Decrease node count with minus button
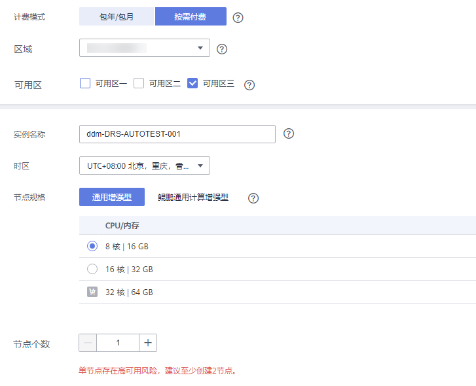Image resolution: width=476 pixels, height=386 pixels. click(x=88, y=343)
